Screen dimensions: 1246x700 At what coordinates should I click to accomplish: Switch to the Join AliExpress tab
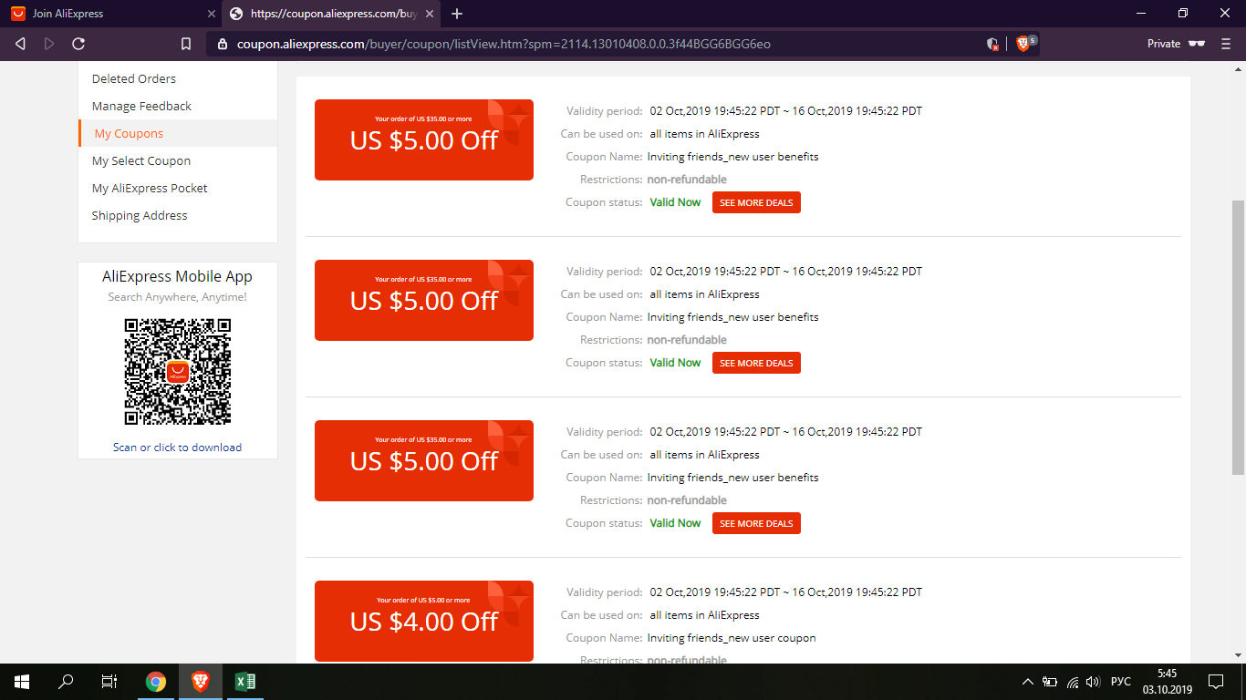tap(110, 14)
